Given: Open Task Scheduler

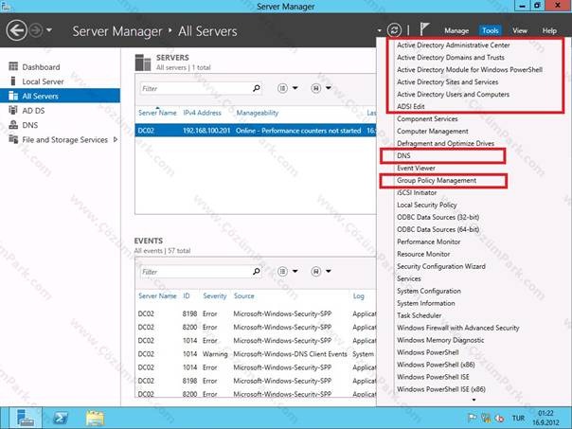Looking at the screenshot, I should [x=420, y=315].
